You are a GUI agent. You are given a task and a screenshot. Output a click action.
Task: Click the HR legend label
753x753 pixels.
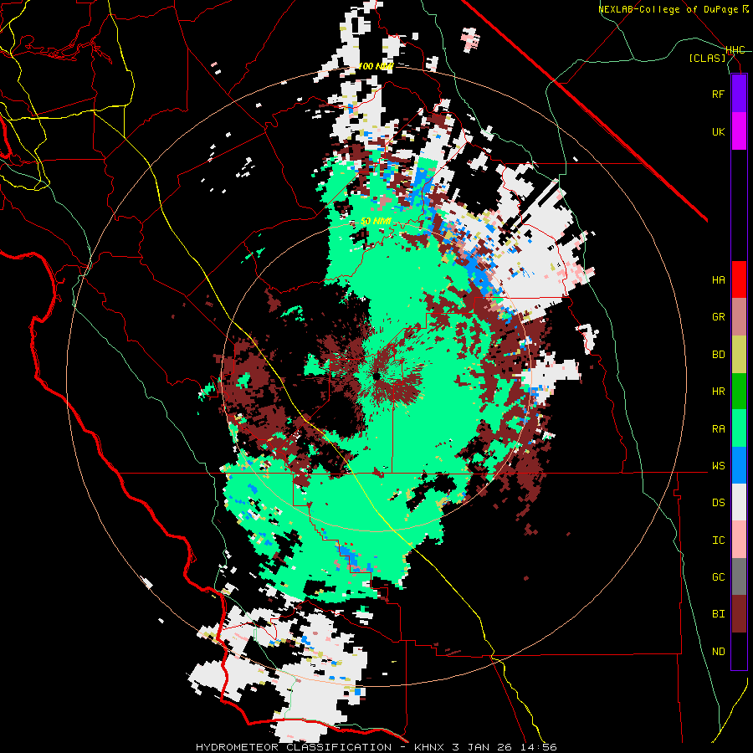(x=718, y=392)
